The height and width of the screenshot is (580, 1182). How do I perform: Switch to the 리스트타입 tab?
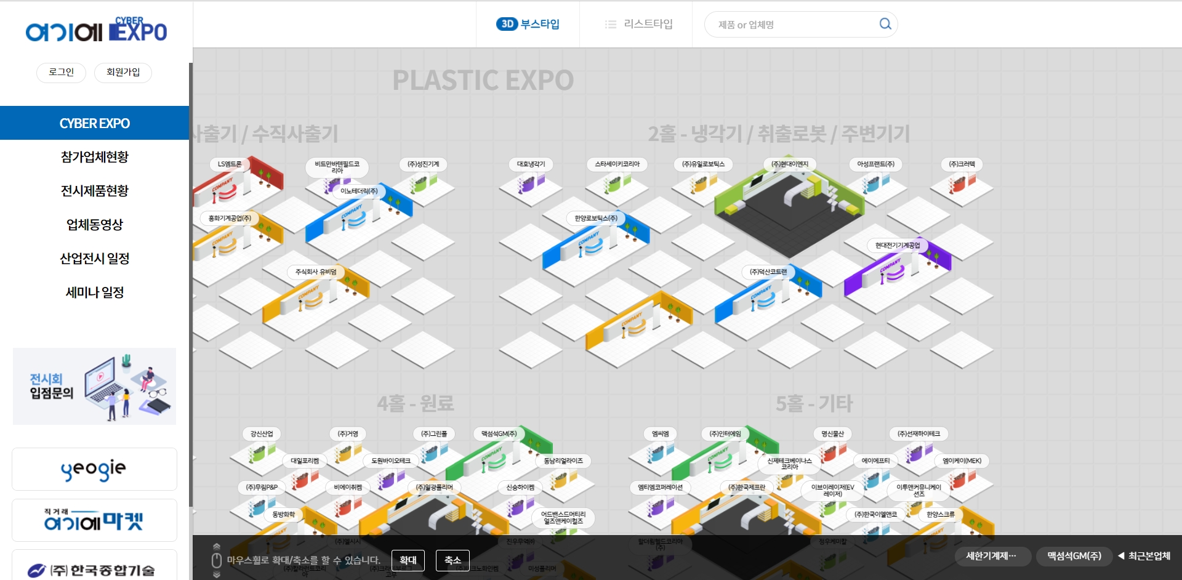(x=638, y=24)
